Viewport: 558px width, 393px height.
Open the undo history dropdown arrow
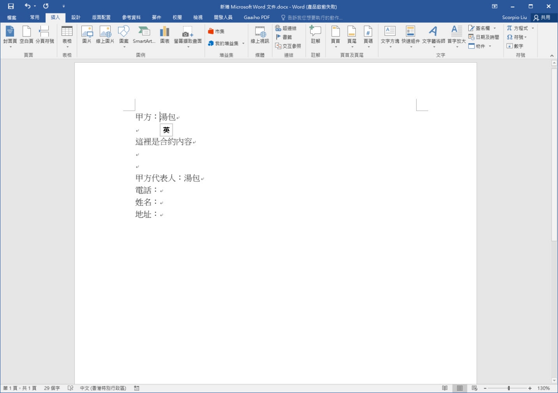[x=35, y=7]
